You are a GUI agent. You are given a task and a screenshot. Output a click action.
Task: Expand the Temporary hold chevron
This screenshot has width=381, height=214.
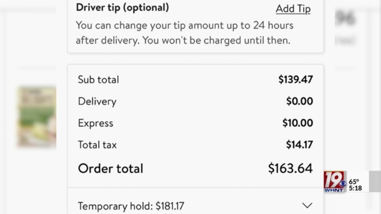pyautogui.click(x=307, y=205)
